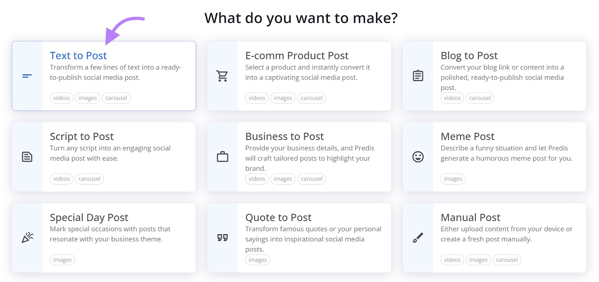Screen dimensions: 599x282
Task: Click the document icon for Script to Post
Action: click(26, 157)
